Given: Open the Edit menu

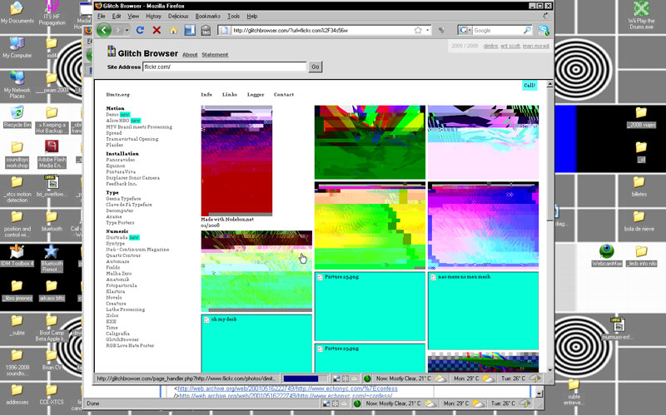Looking at the screenshot, I should pyautogui.click(x=117, y=16).
